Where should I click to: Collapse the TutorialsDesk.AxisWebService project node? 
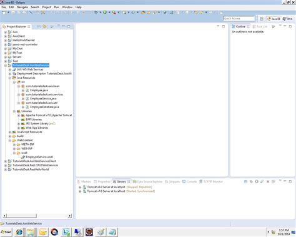(6, 66)
